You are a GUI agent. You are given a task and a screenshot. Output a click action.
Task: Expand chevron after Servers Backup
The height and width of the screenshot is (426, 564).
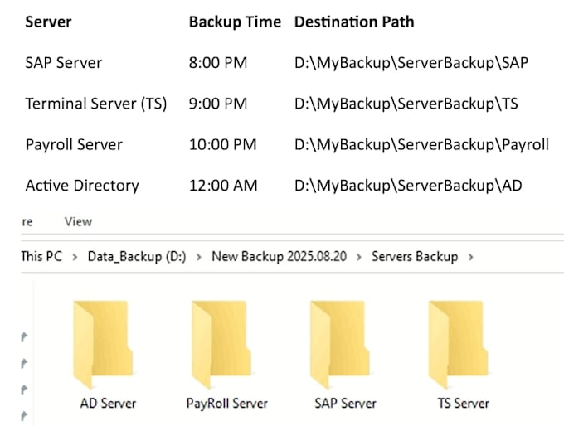pos(470,257)
